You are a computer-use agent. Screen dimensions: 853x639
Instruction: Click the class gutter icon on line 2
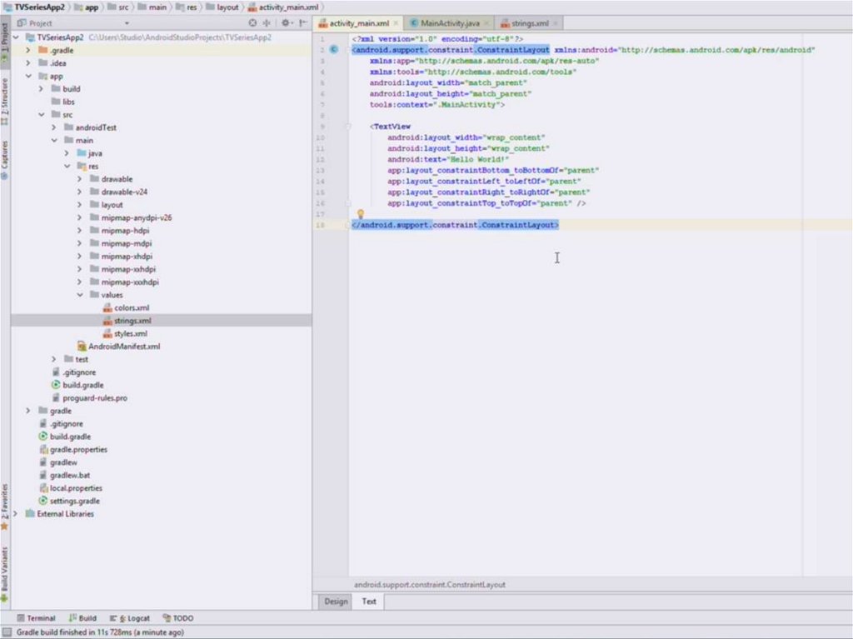[333, 50]
